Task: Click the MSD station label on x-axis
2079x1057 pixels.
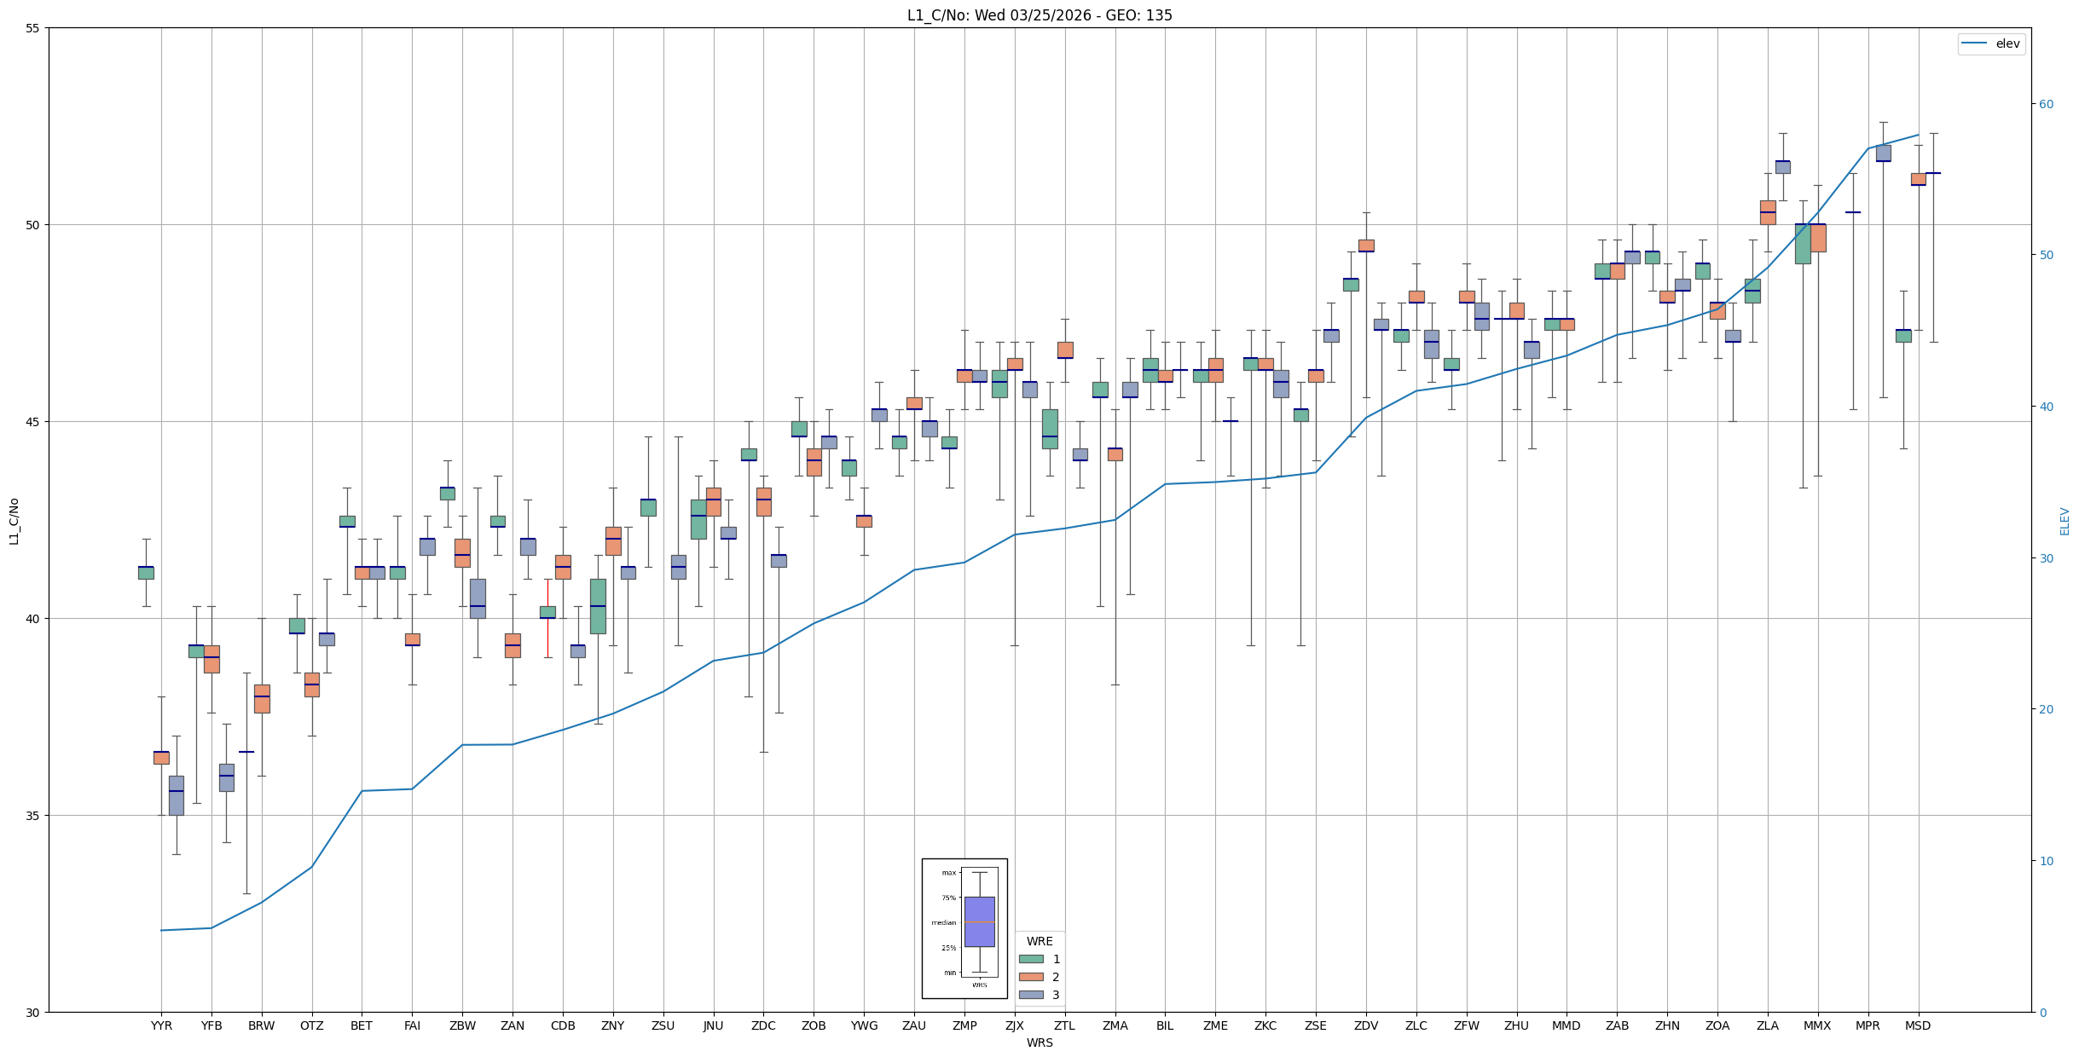Action: pyautogui.click(x=1918, y=1025)
